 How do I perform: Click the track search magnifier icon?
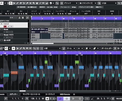(x=27, y=18)
